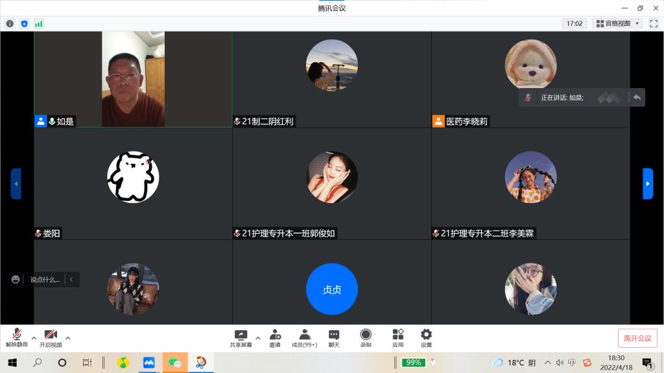This screenshot has height=373, width=664.
Task: Go to next page of participants
Action: 647,184
